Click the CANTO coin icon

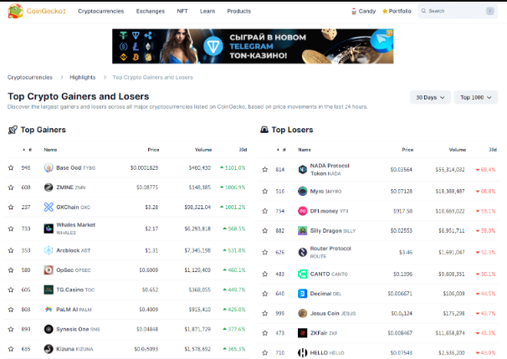pyautogui.click(x=302, y=274)
